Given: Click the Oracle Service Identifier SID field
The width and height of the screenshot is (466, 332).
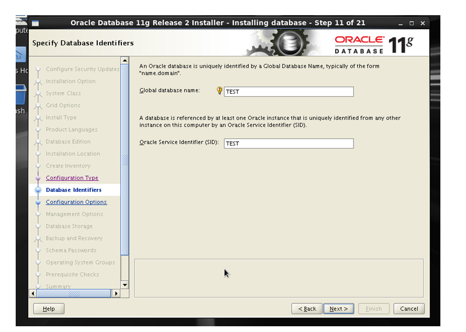Looking at the screenshot, I should click(289, 143).
